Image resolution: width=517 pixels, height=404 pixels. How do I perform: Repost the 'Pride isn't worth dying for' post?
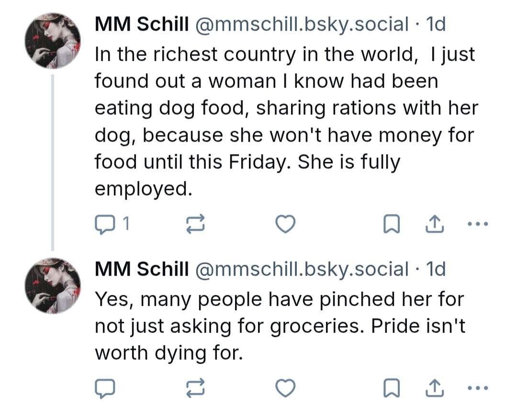[x=195, y=388]
